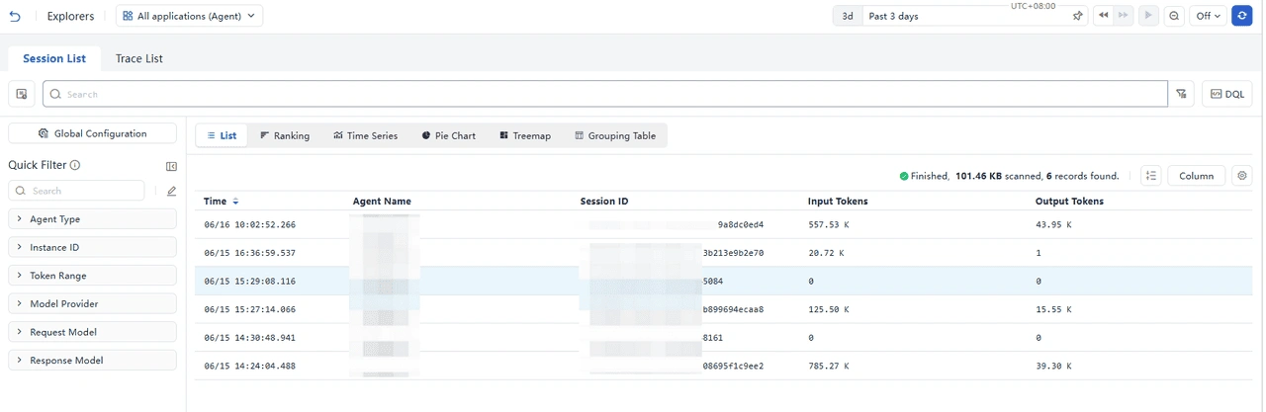Open the All applications (Agent) dropdown

pos(189,16)
